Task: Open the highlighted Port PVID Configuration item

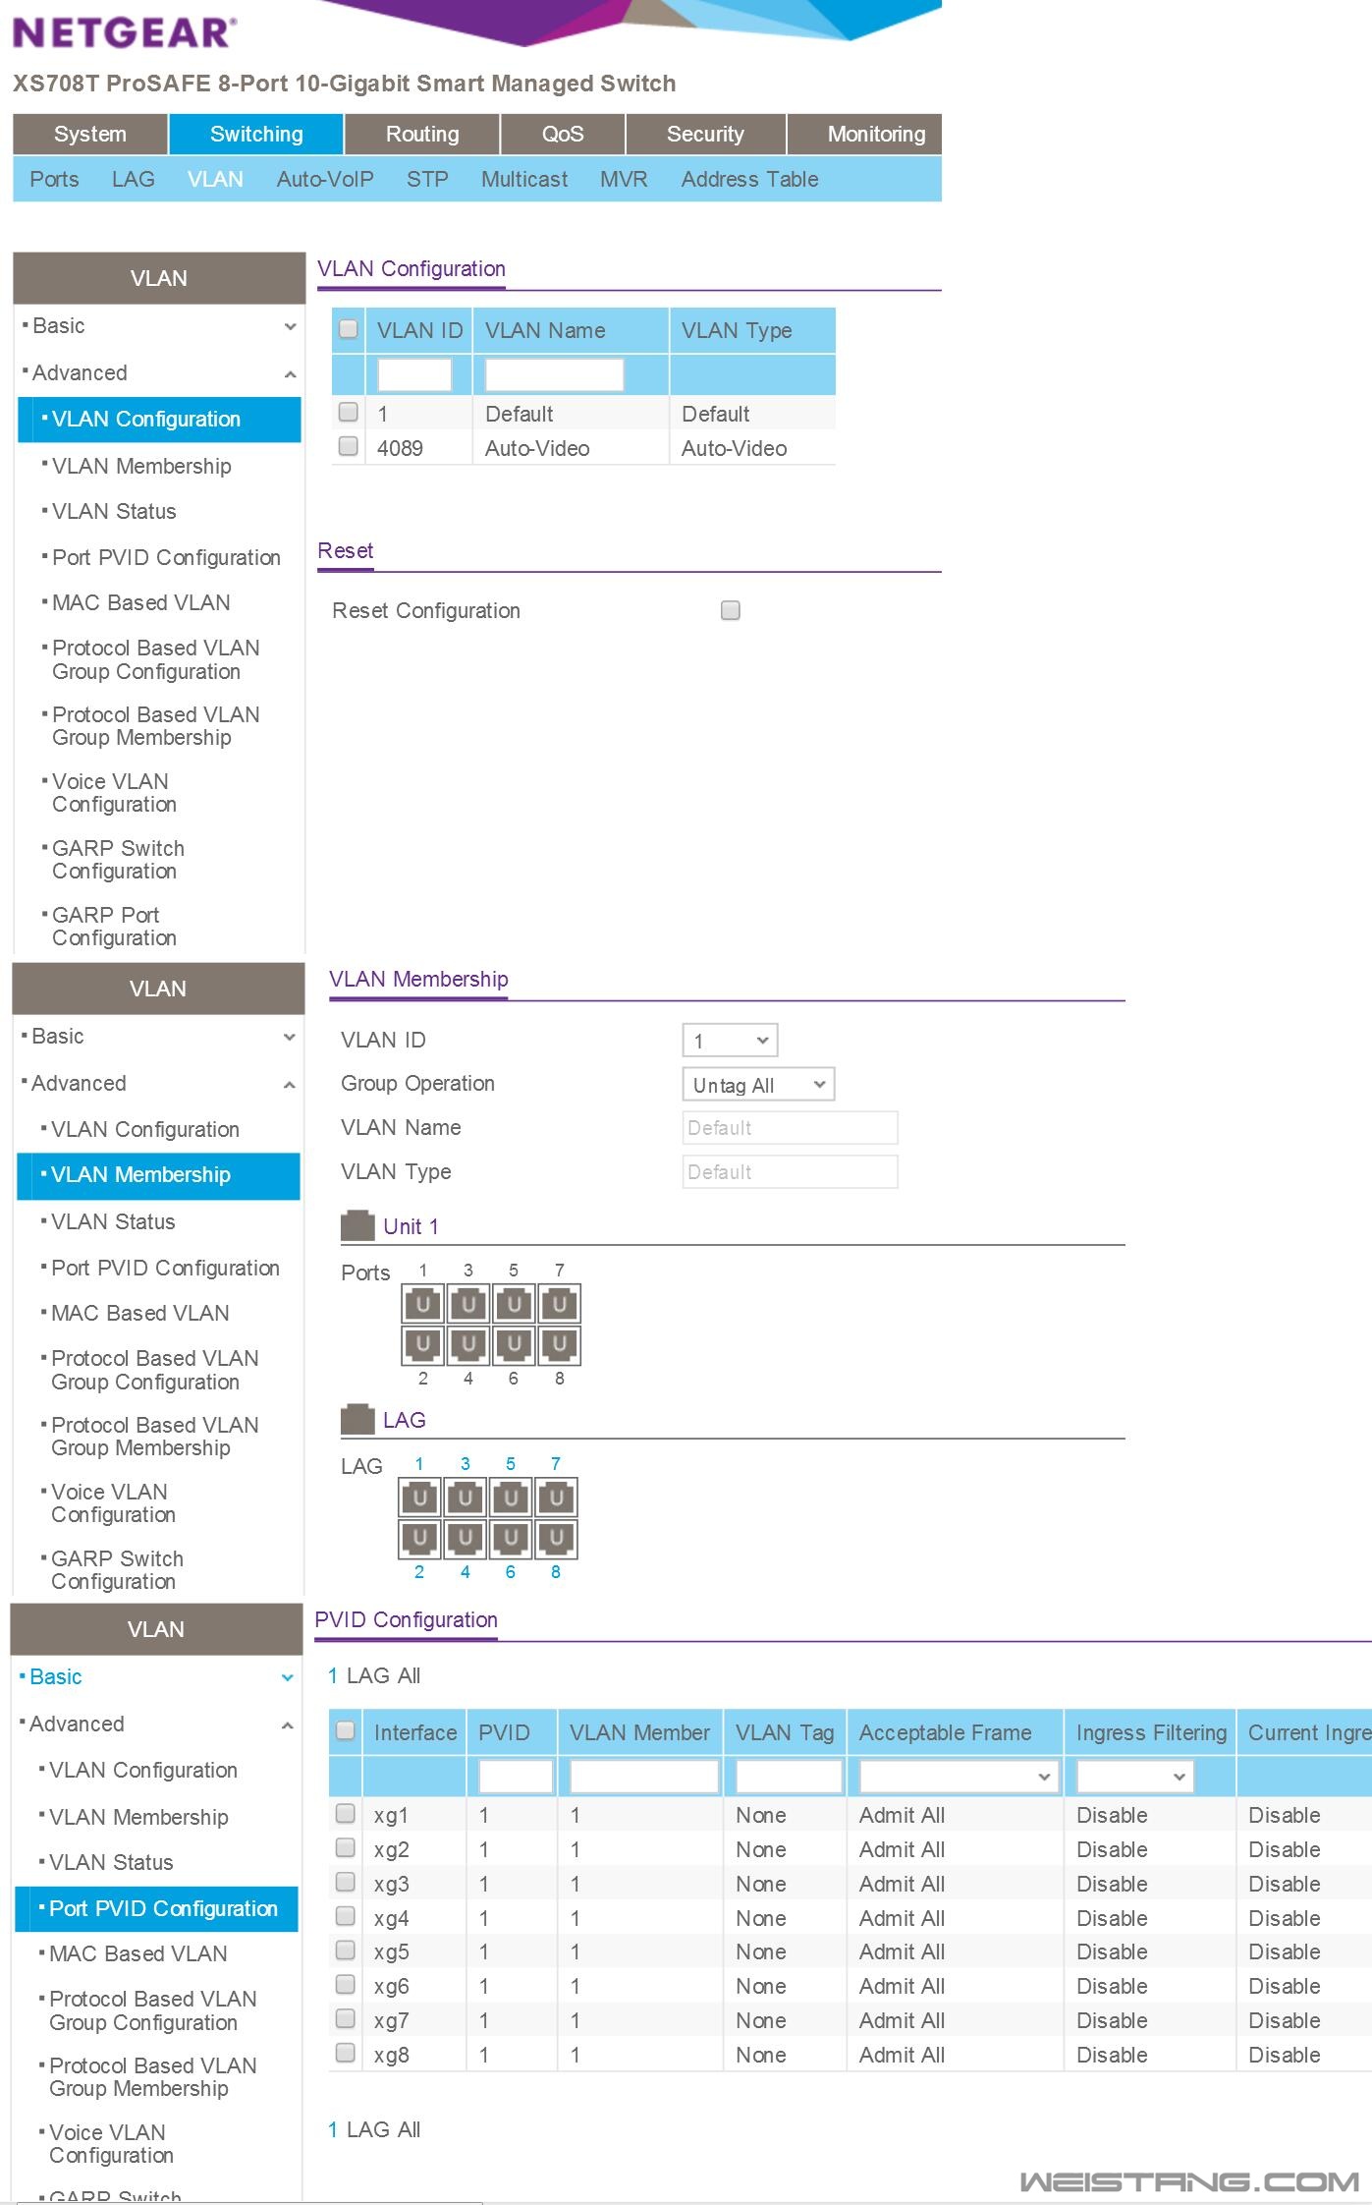Action: click(x=156, y=1909)
